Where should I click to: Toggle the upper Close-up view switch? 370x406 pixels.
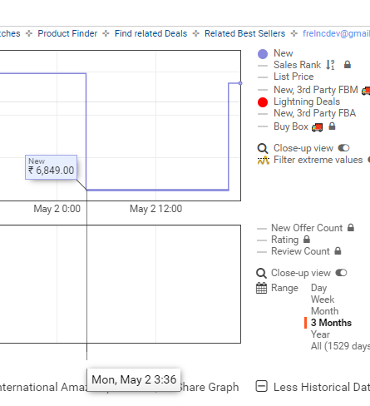click(343, 148)
